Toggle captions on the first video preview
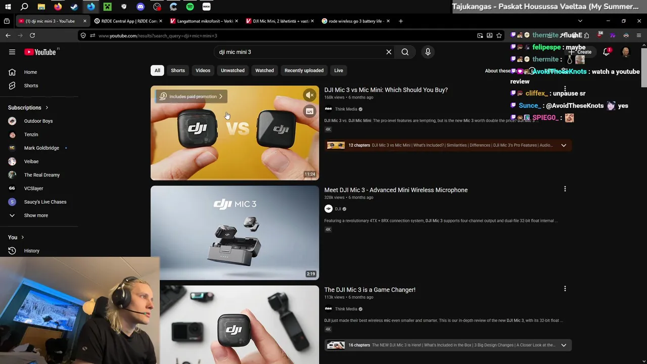 pos(310,111)
